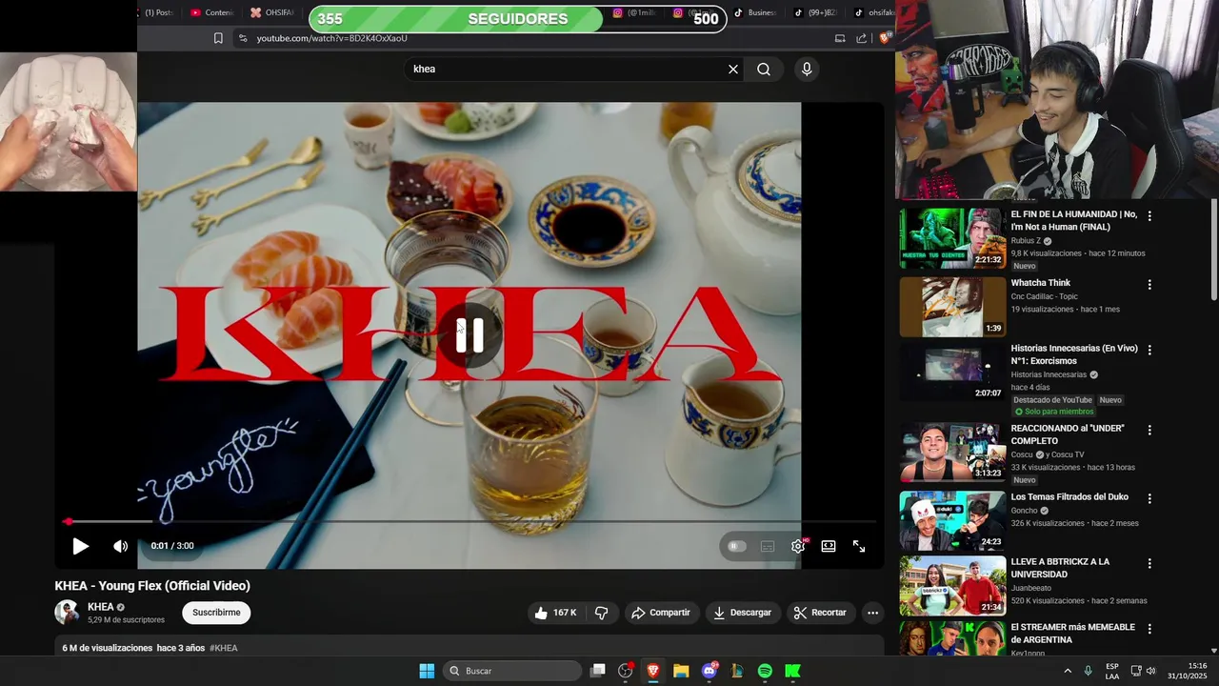Screen dimensions: 1219x686
Task: Like the video with 167 K thumbs-up
Action: [x=556, y=613]
